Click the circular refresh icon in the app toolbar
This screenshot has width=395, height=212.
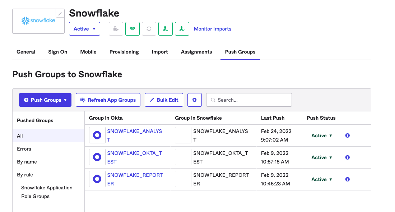(x=149, y=28)
